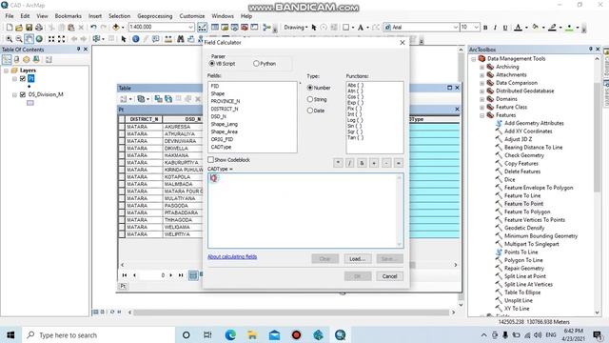Collapse the Layers group in Table Of Contents
Image resolution: width=609 pixels, height=343 pixels.
point(7,71)
